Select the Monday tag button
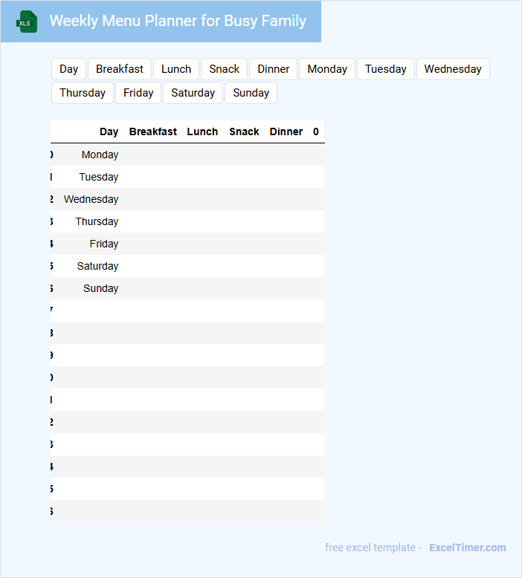Screen dimensions: 522x578 tap(327, 69)
